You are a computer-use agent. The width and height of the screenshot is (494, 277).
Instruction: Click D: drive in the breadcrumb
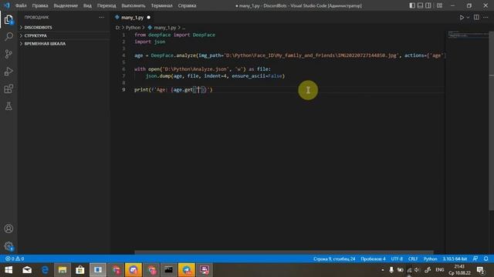(x=117, y=28)
